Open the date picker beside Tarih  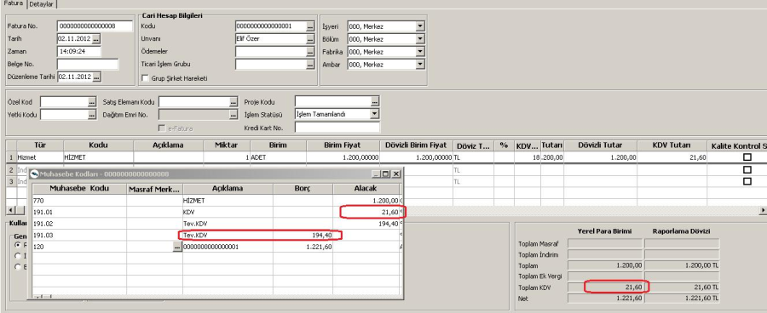click(96, 38)
